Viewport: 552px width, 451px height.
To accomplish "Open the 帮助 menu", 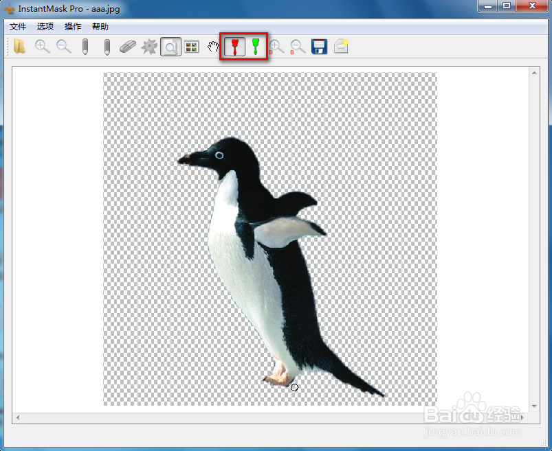I will coord(100,27).
